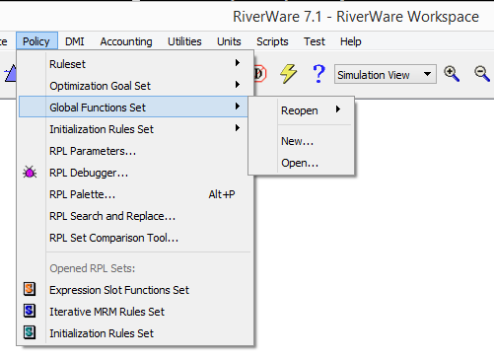The height and width of the screenshot is (359, 494).
Task: Click the Ruleset submenu arrow
Action: [x=238, y=63]
